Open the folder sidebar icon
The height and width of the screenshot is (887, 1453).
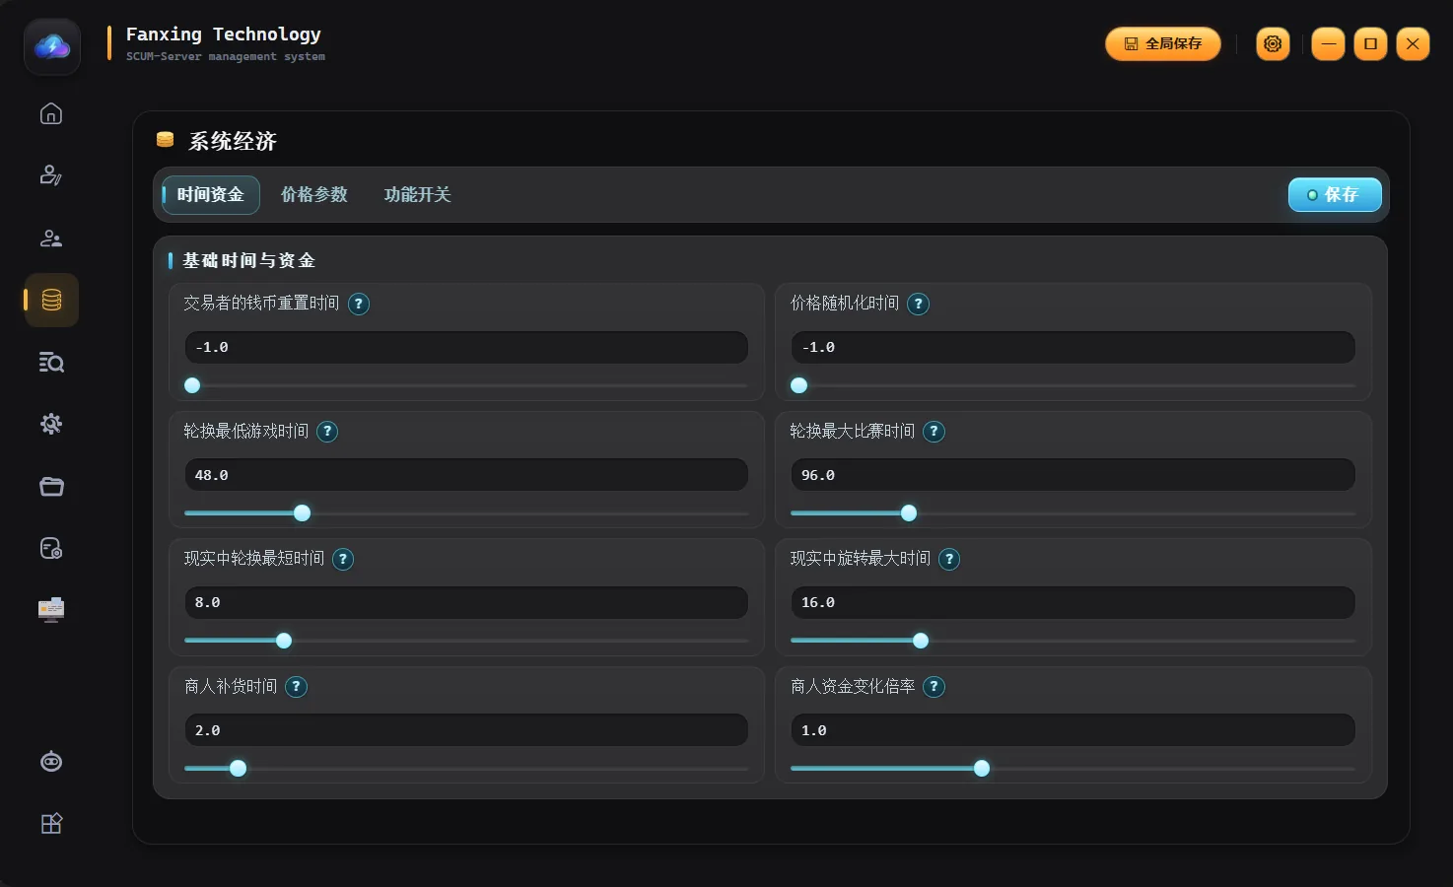coord(51,486)
